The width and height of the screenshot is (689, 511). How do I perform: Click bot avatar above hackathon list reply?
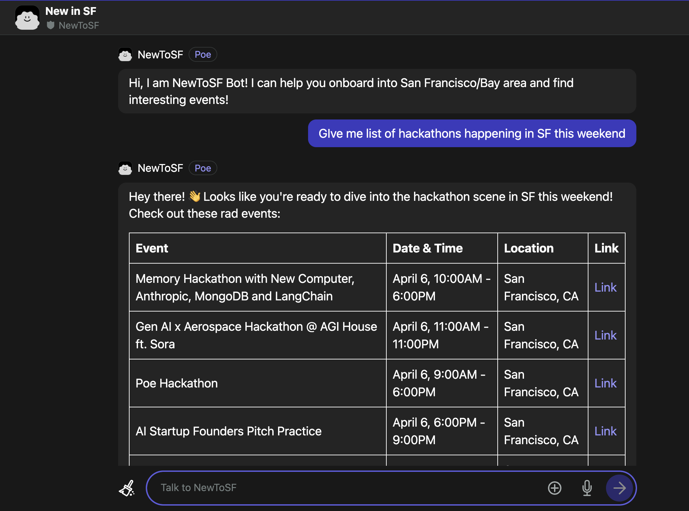coord(125,168)
